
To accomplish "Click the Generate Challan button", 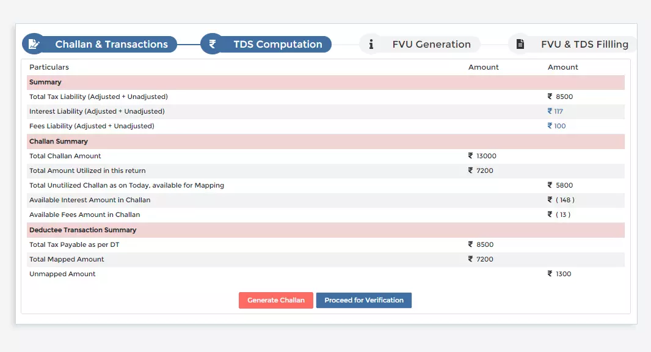I will 275,300.
